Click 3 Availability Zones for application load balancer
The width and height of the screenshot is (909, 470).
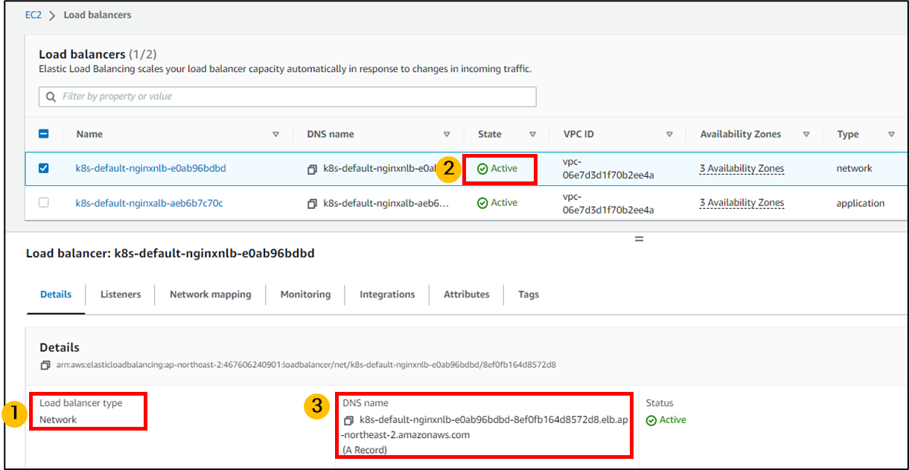click(741, 202)
